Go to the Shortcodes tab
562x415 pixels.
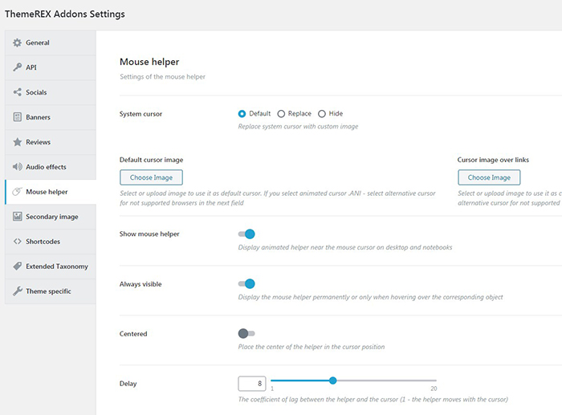[51, 242]
